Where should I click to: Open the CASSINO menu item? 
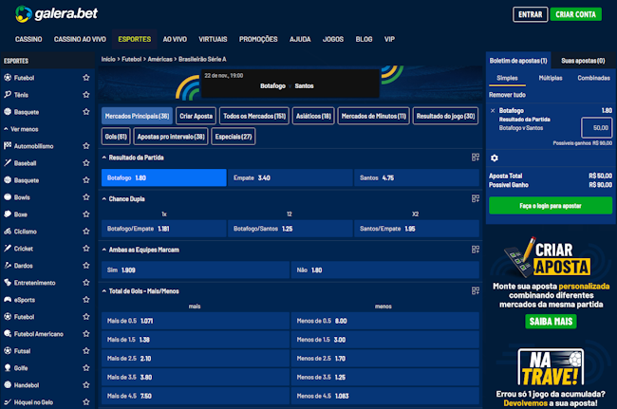28,39
